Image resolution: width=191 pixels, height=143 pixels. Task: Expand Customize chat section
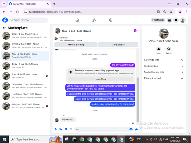[x=163, y=60]
